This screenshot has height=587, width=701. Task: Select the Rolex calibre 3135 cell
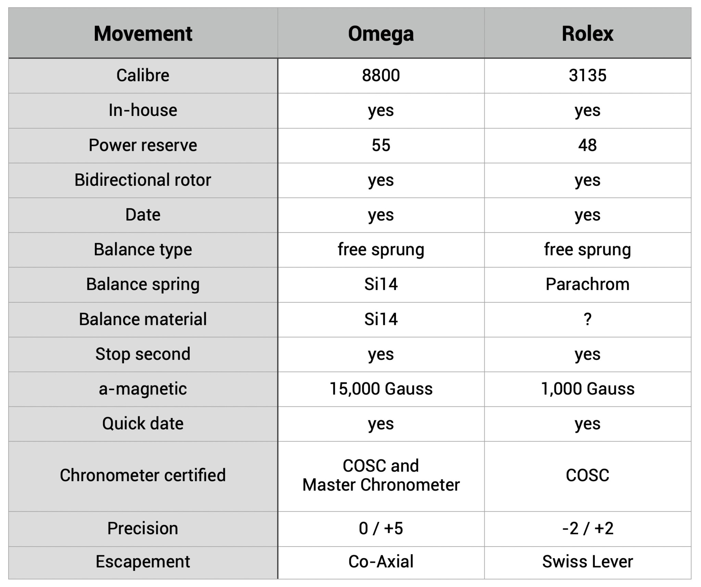coord(587,75)
